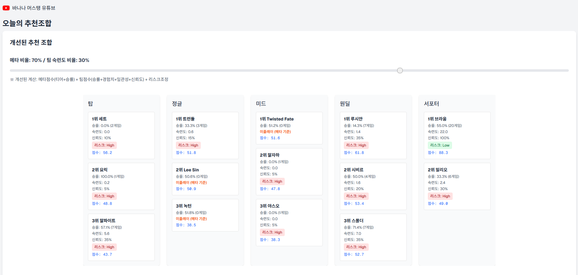Click the 2위 요릭 champion name

(100, 170)
